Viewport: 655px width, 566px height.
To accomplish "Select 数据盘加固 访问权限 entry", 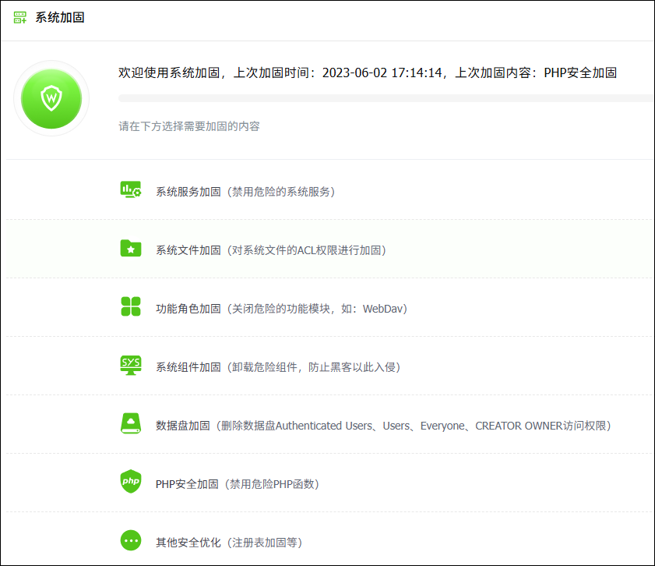I will pyautogui.click(x=383, y=426).
